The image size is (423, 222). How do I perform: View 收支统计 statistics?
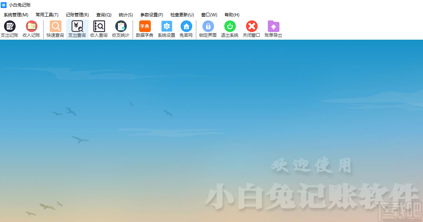pyautogui.click(x=121, y=29)
